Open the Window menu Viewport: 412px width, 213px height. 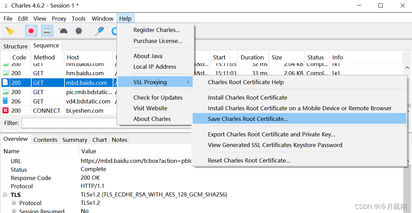(102, 19)
